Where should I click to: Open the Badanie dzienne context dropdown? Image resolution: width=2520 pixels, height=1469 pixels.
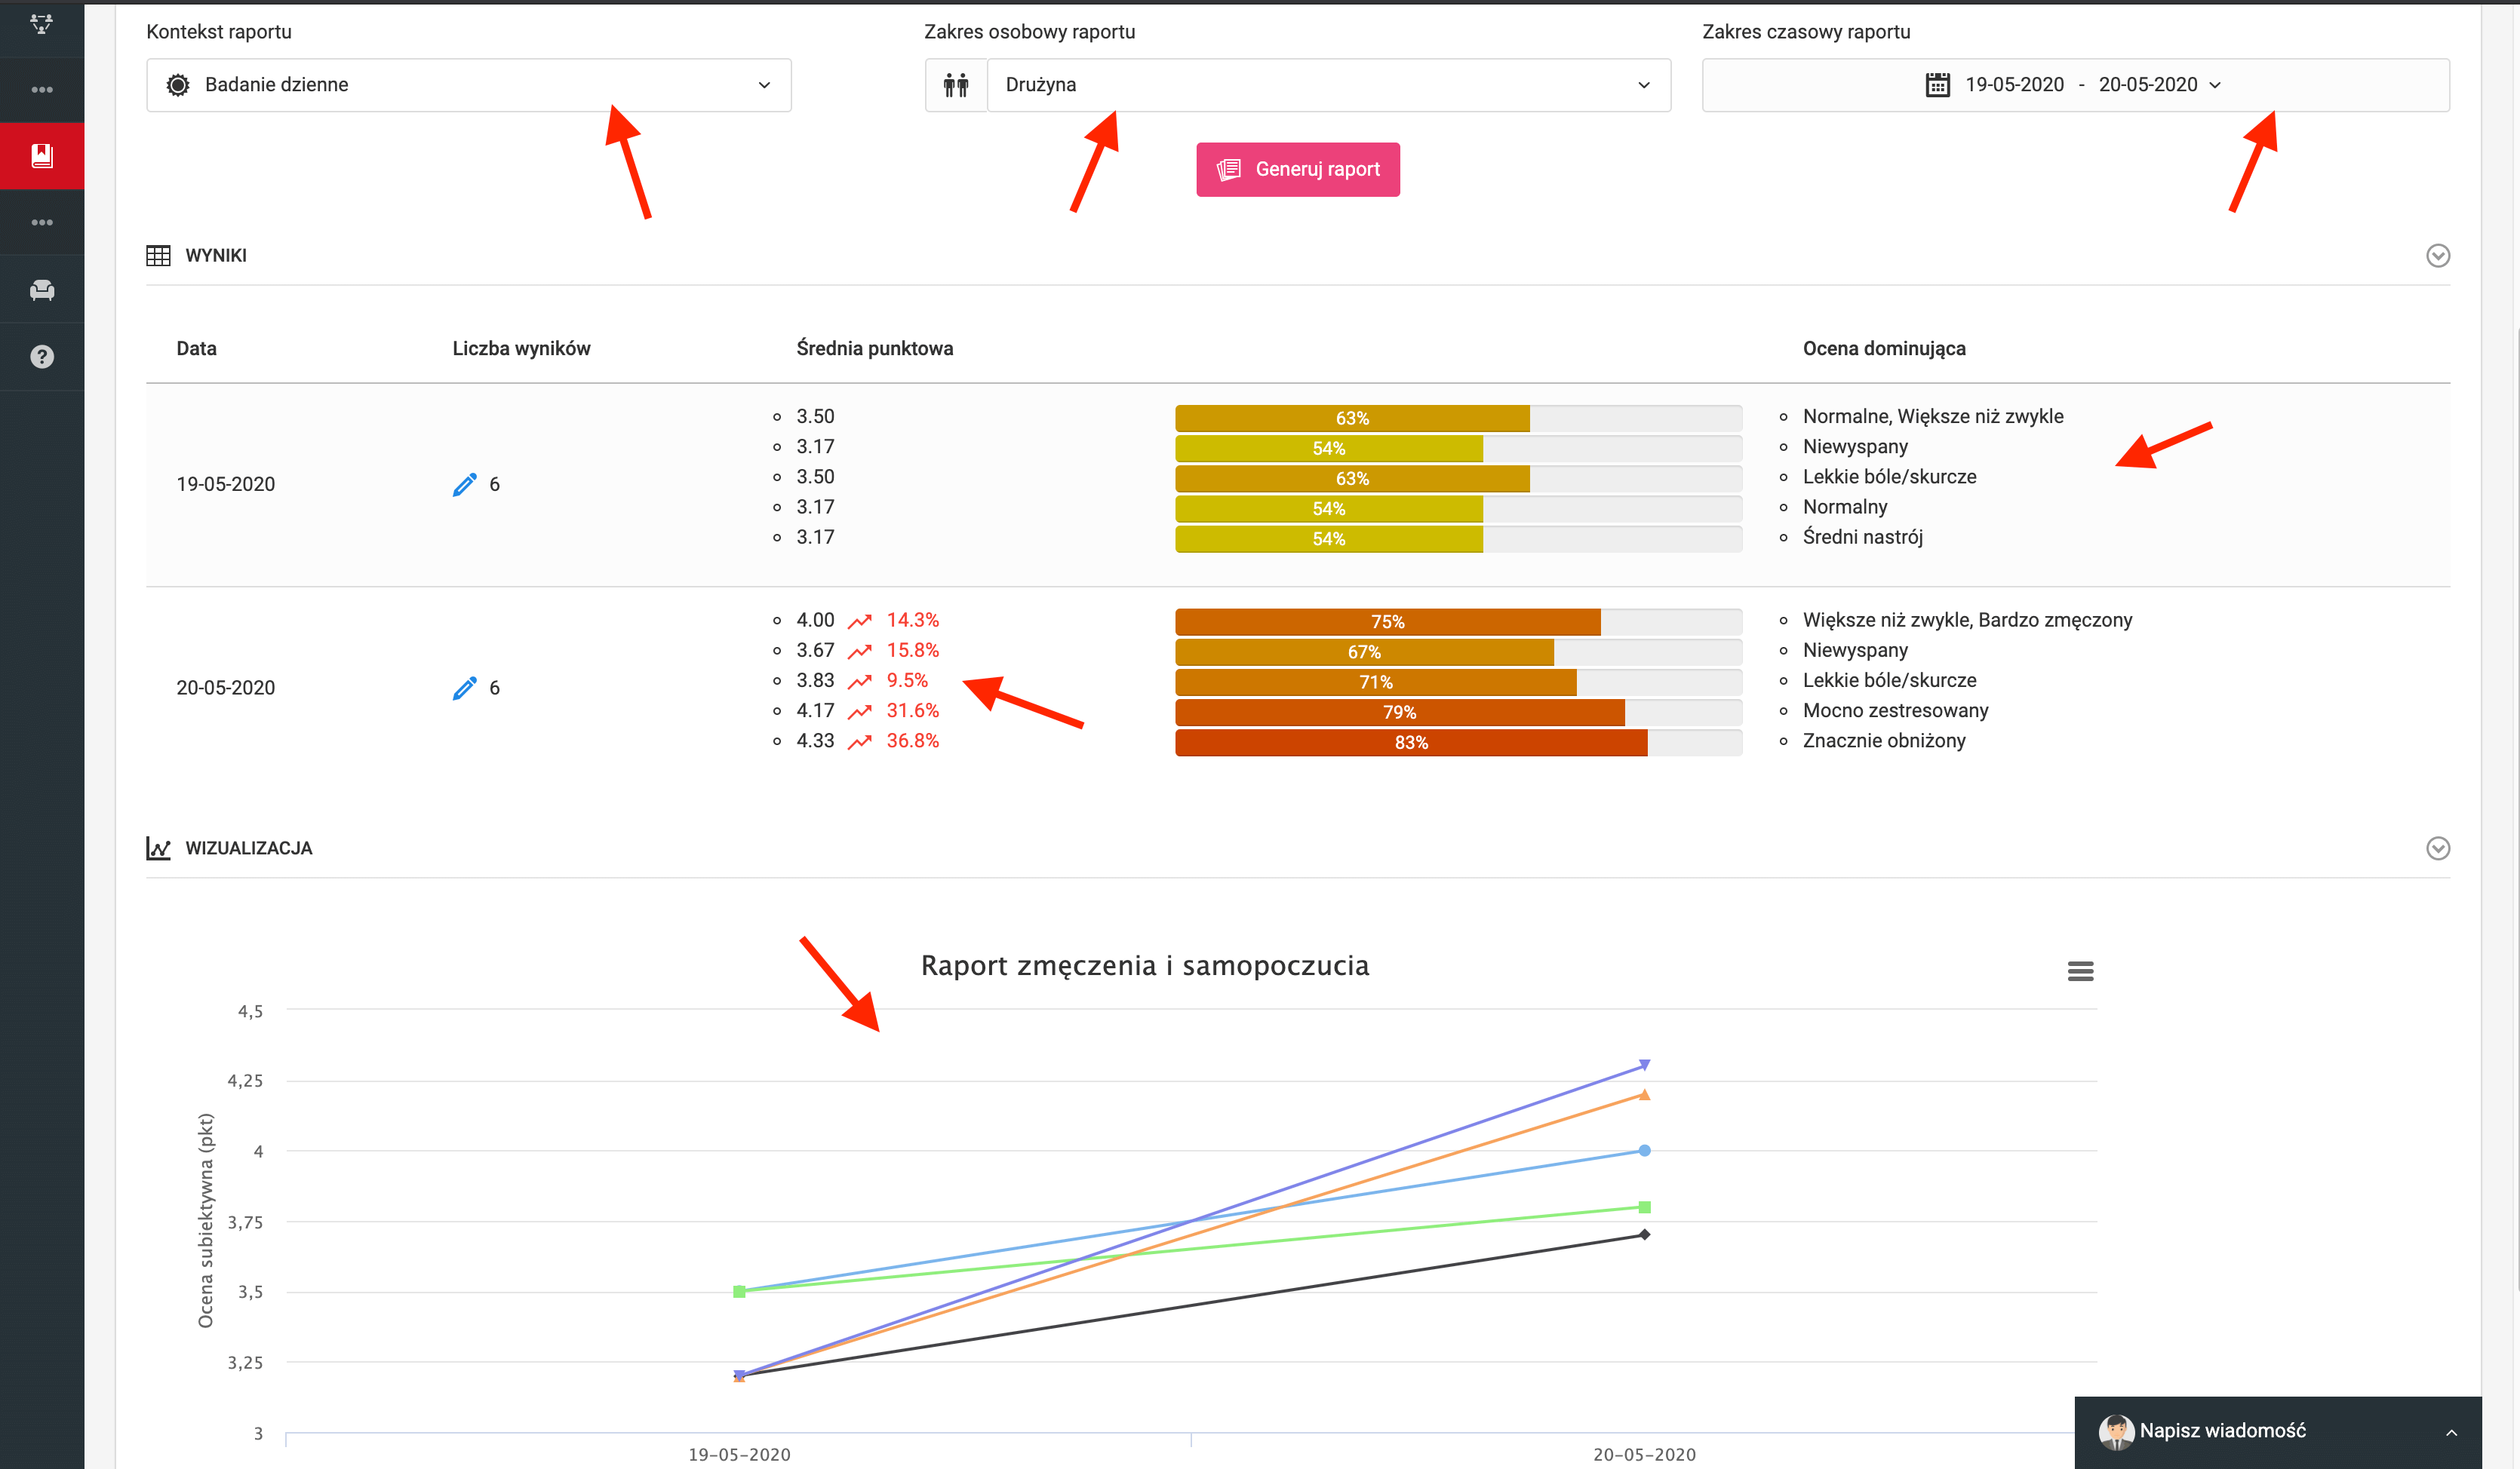468,85
